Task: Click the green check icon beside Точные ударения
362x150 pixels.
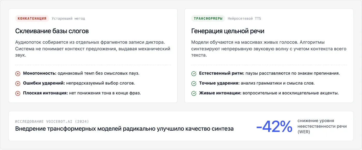Action: click(194, 84)
